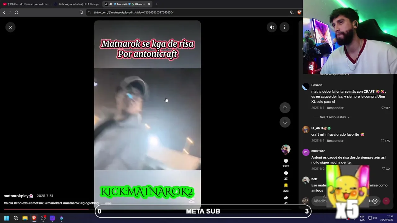Open the creator's profile avatar

click(x=286, y=149)
